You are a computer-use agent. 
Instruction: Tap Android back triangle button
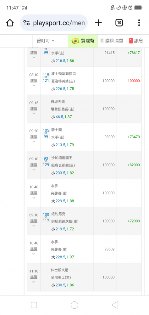coord(115,305)
